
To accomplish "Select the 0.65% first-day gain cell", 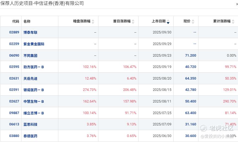I will click(132, 136).
